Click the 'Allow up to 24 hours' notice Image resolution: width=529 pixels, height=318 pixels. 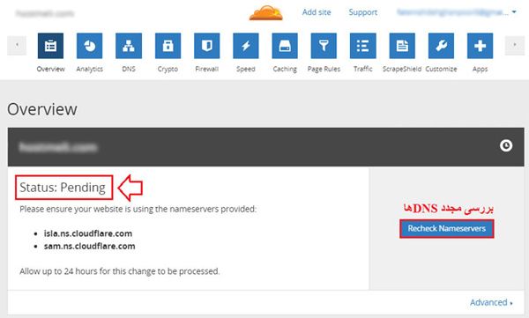[x=120, y=271]
